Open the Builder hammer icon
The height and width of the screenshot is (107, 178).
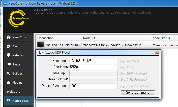9,74
